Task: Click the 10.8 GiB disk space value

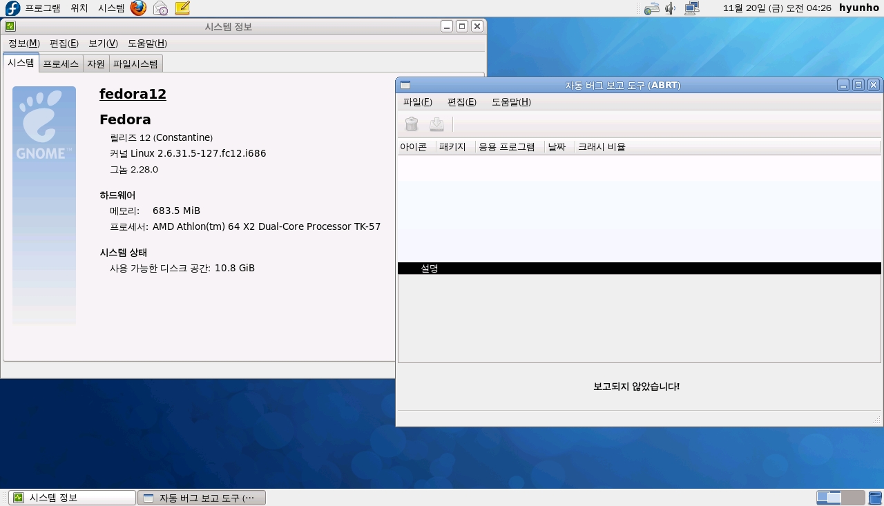Action: 235,268
